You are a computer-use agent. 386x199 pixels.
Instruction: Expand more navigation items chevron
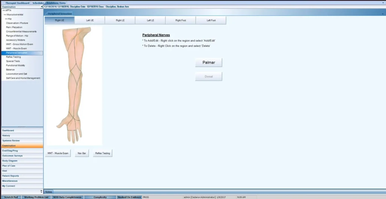(x=41, y=191)
